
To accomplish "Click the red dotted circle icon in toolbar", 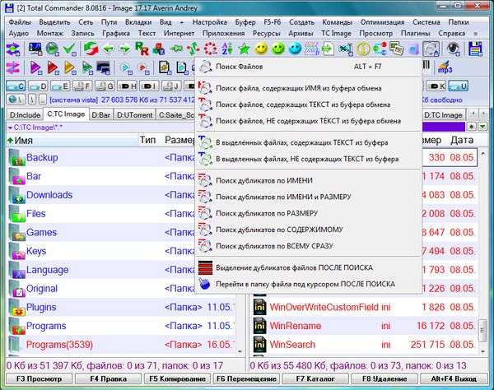I will (x=211, y=49).
